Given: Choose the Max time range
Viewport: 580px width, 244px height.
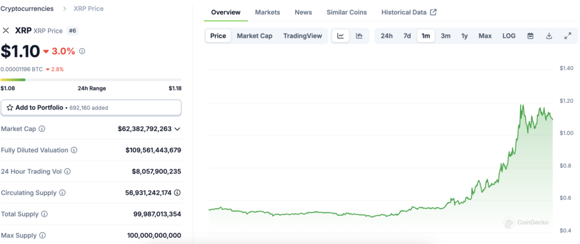Looking at the screenshot, I should [x=485, y=36].
